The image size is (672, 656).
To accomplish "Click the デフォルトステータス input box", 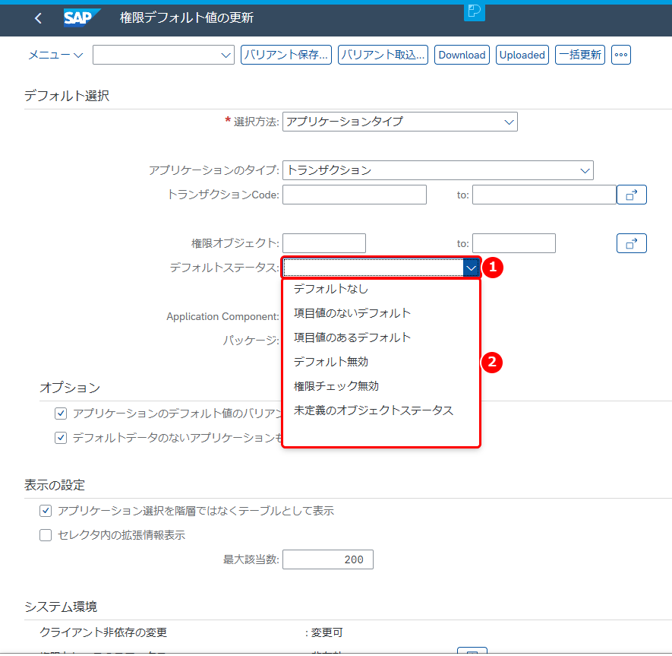I will (374, 268).
